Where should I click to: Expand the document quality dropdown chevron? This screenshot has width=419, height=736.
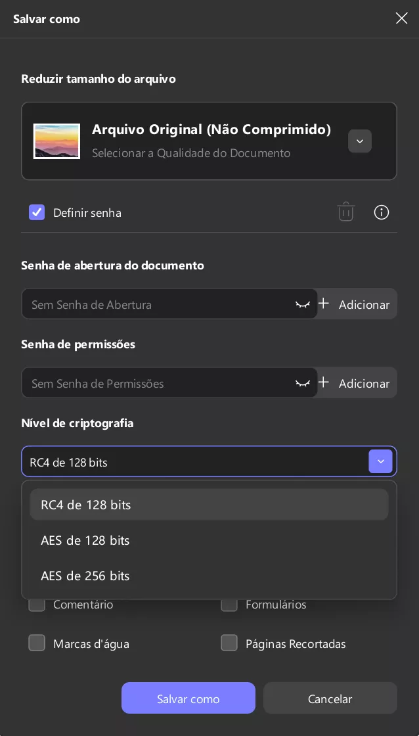[x=360, y=141]
